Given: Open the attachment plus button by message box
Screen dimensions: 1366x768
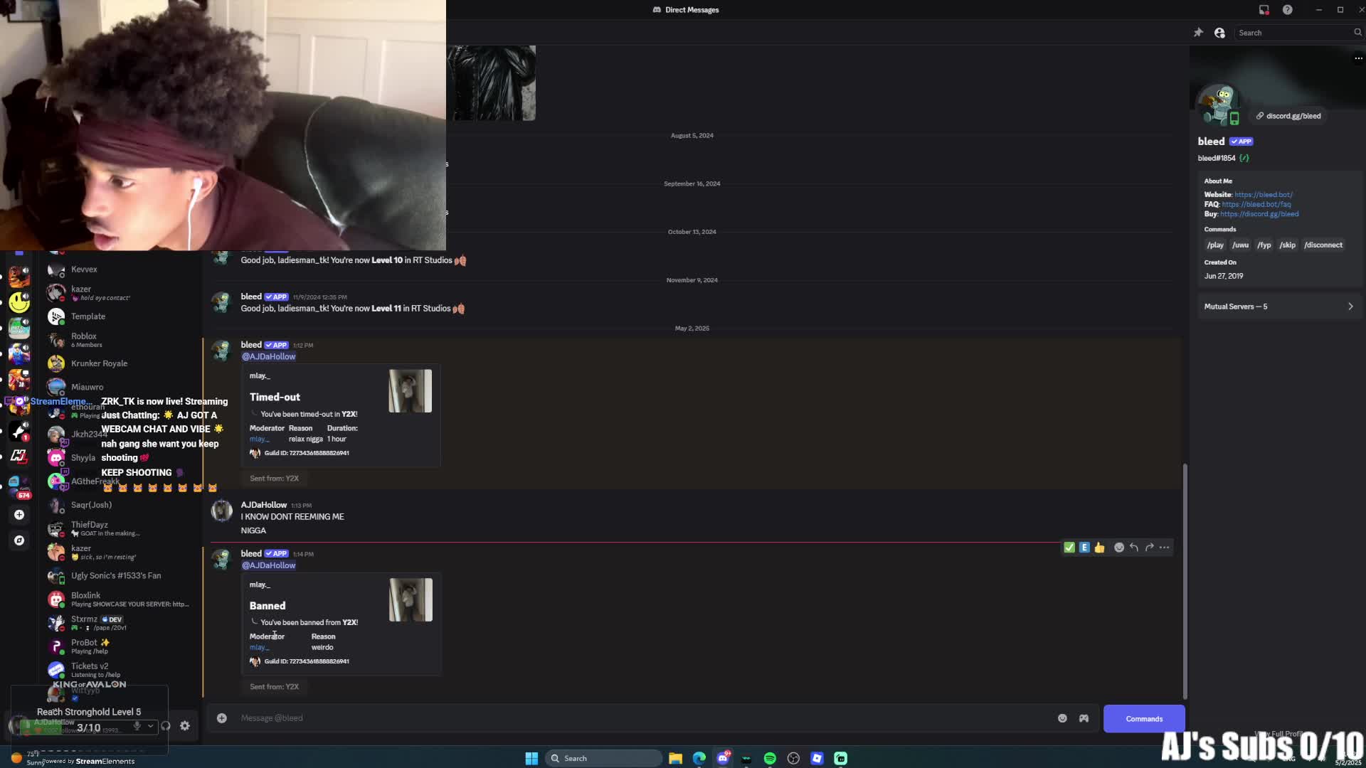Looking at the screenshot, I should click(222, 718).
